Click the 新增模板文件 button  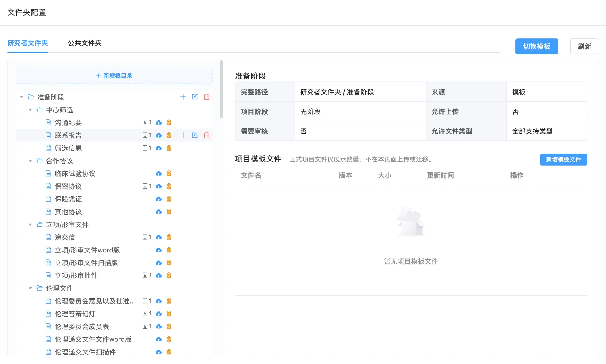click(563, 159)
